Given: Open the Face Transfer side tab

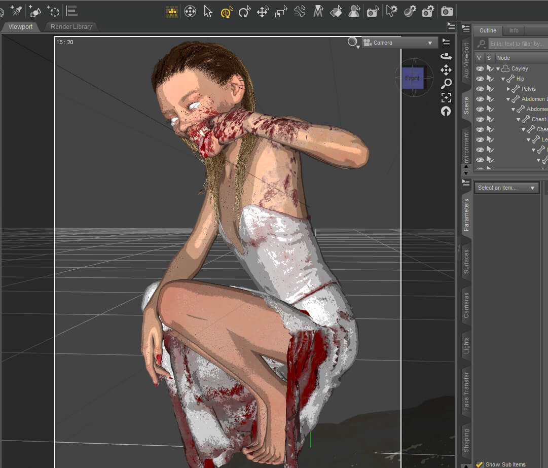Looking at the screenshot, I should click(x=466, y=391).
